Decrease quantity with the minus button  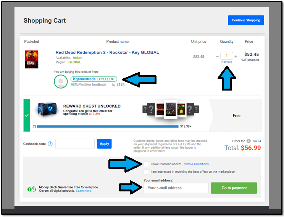[x=217, y=57]
